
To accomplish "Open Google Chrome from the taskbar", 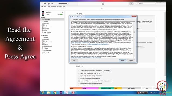I will 55,93.
